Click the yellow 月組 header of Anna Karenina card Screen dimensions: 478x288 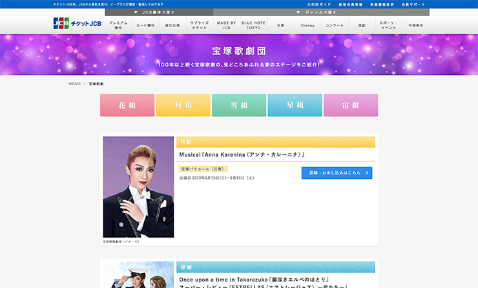tap(276, 142)
